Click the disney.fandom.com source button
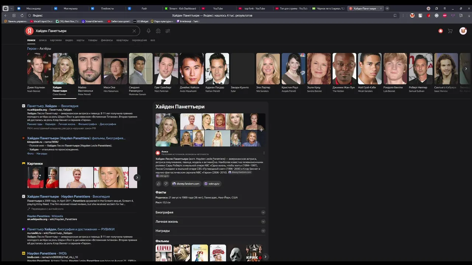Viewport: 472px width, 265px height. 186,184
